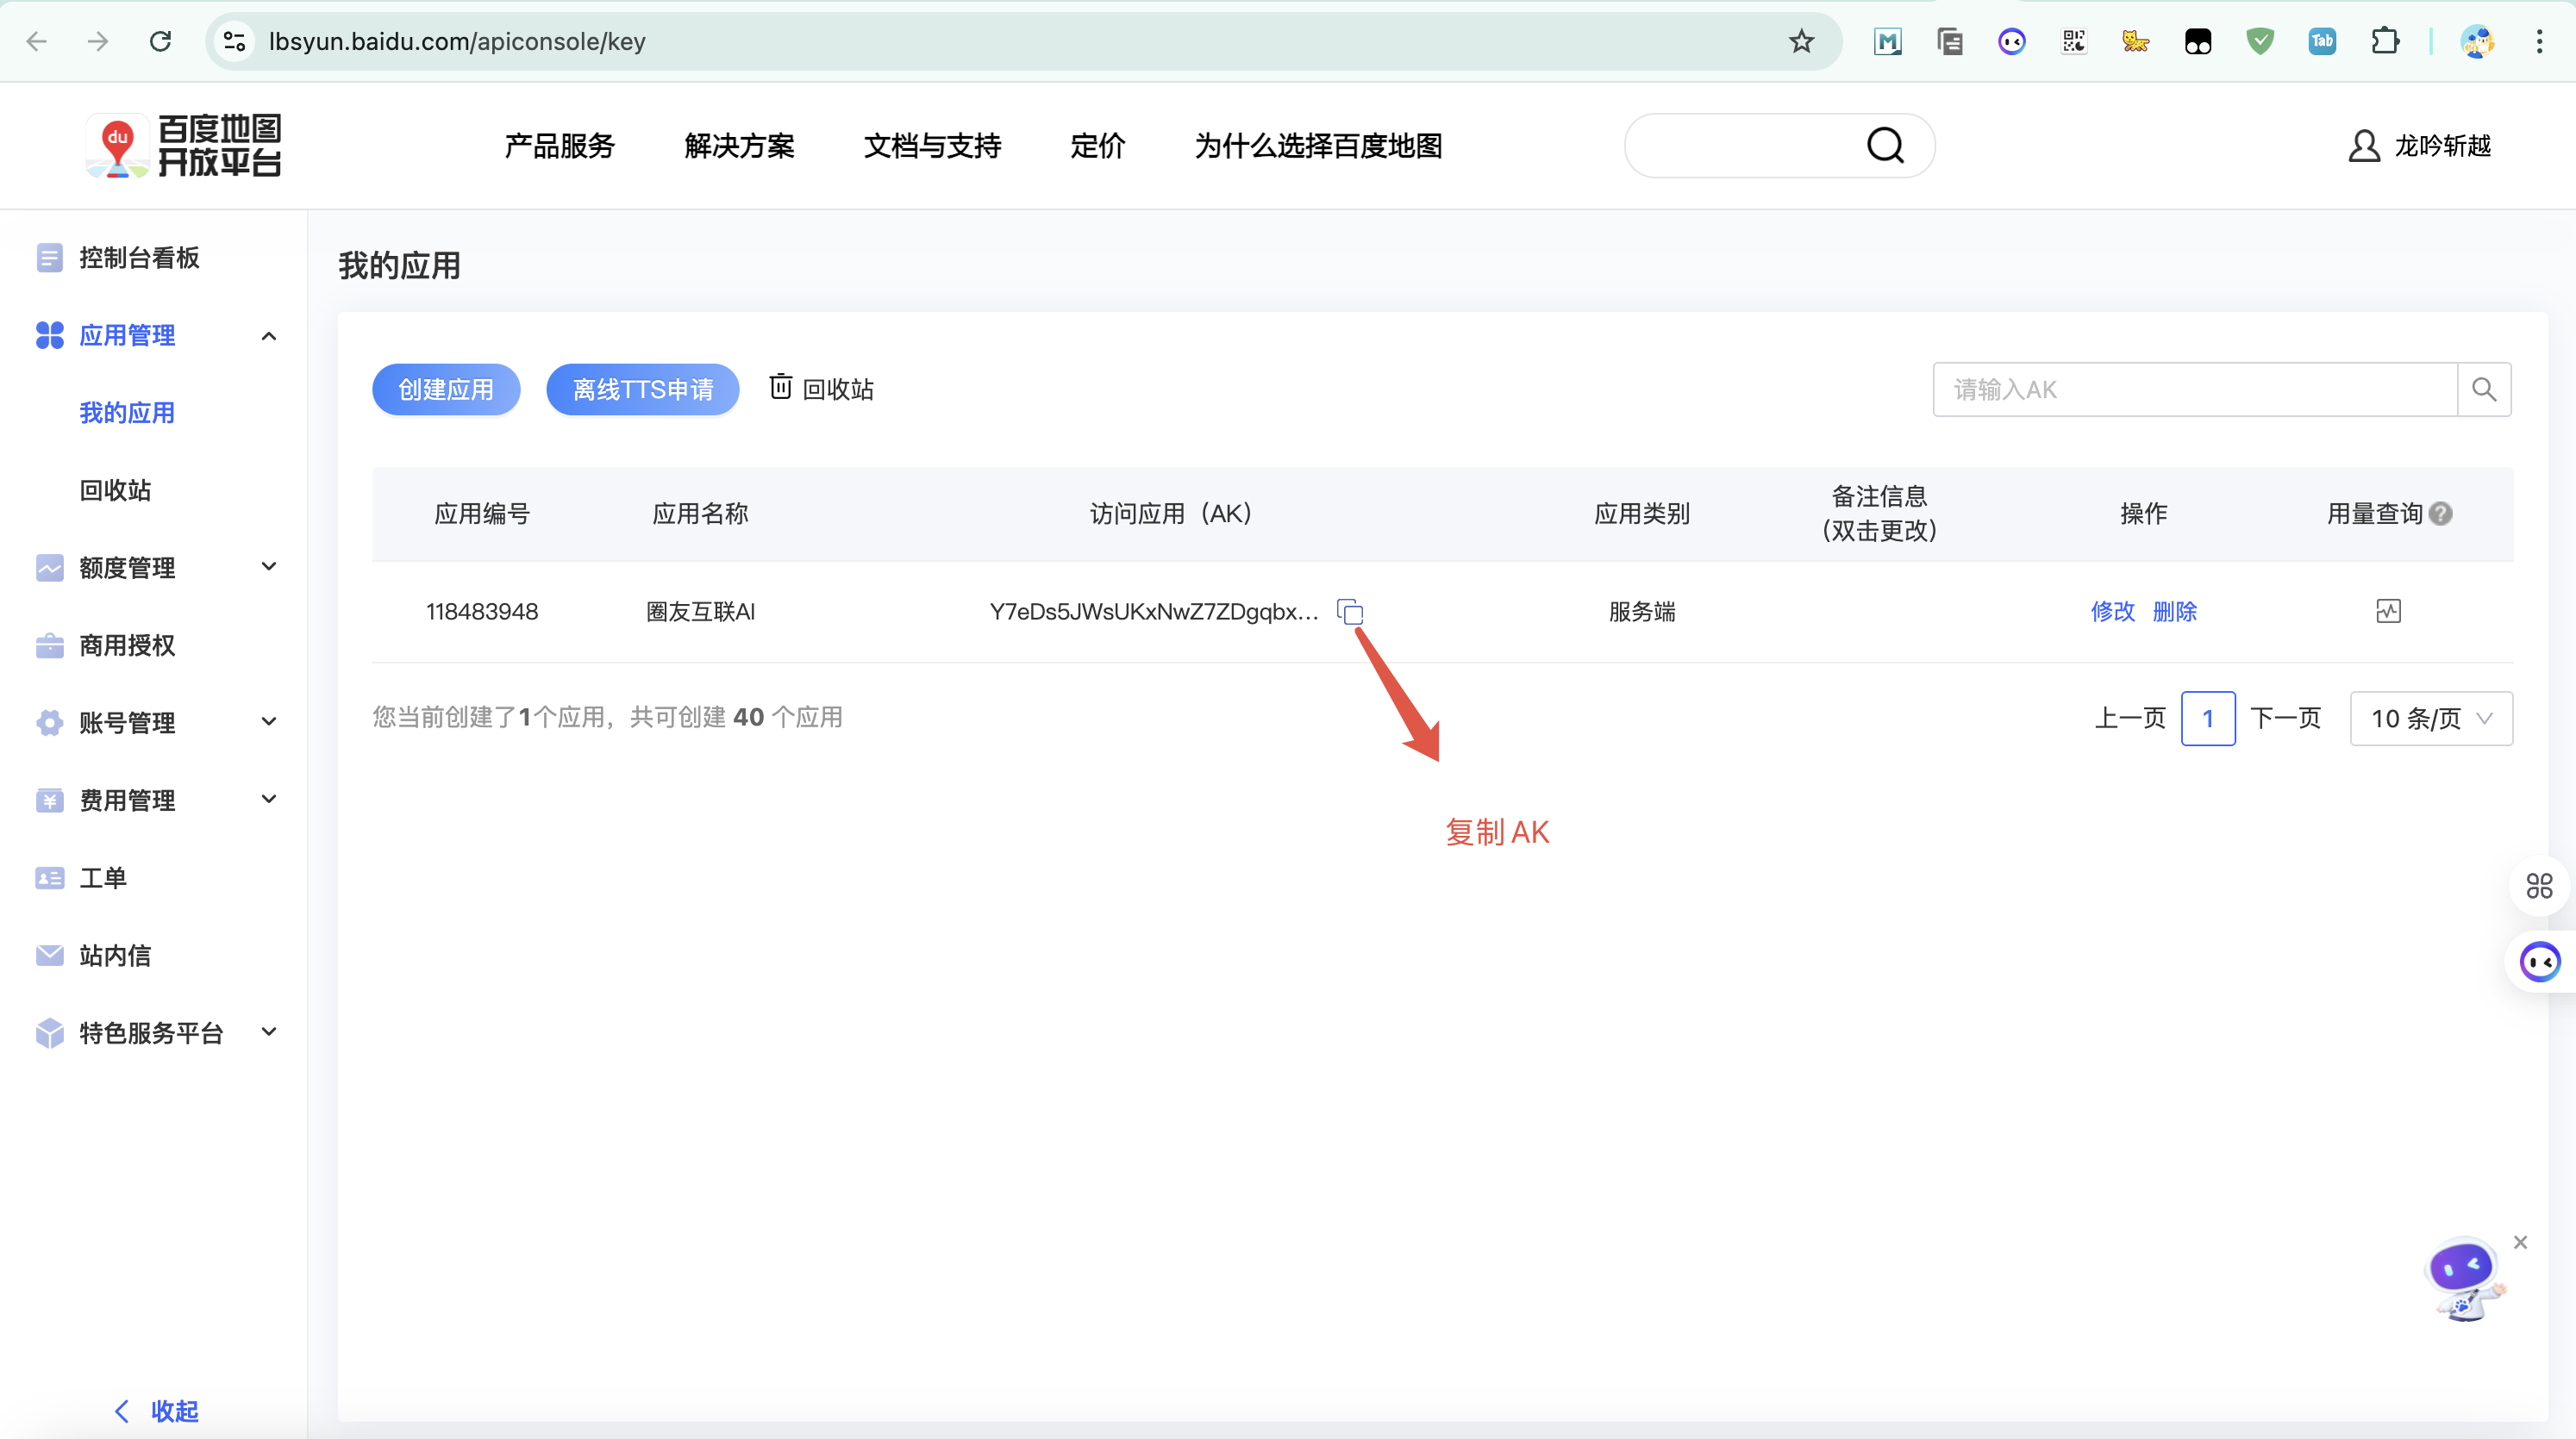Click the browser address bar URL
This screenshot has height=1439, width=2576.
[x=457, y=41]
